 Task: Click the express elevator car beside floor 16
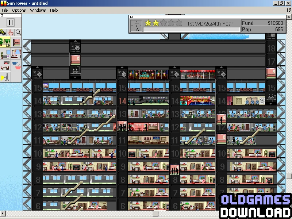pos(271,73)
